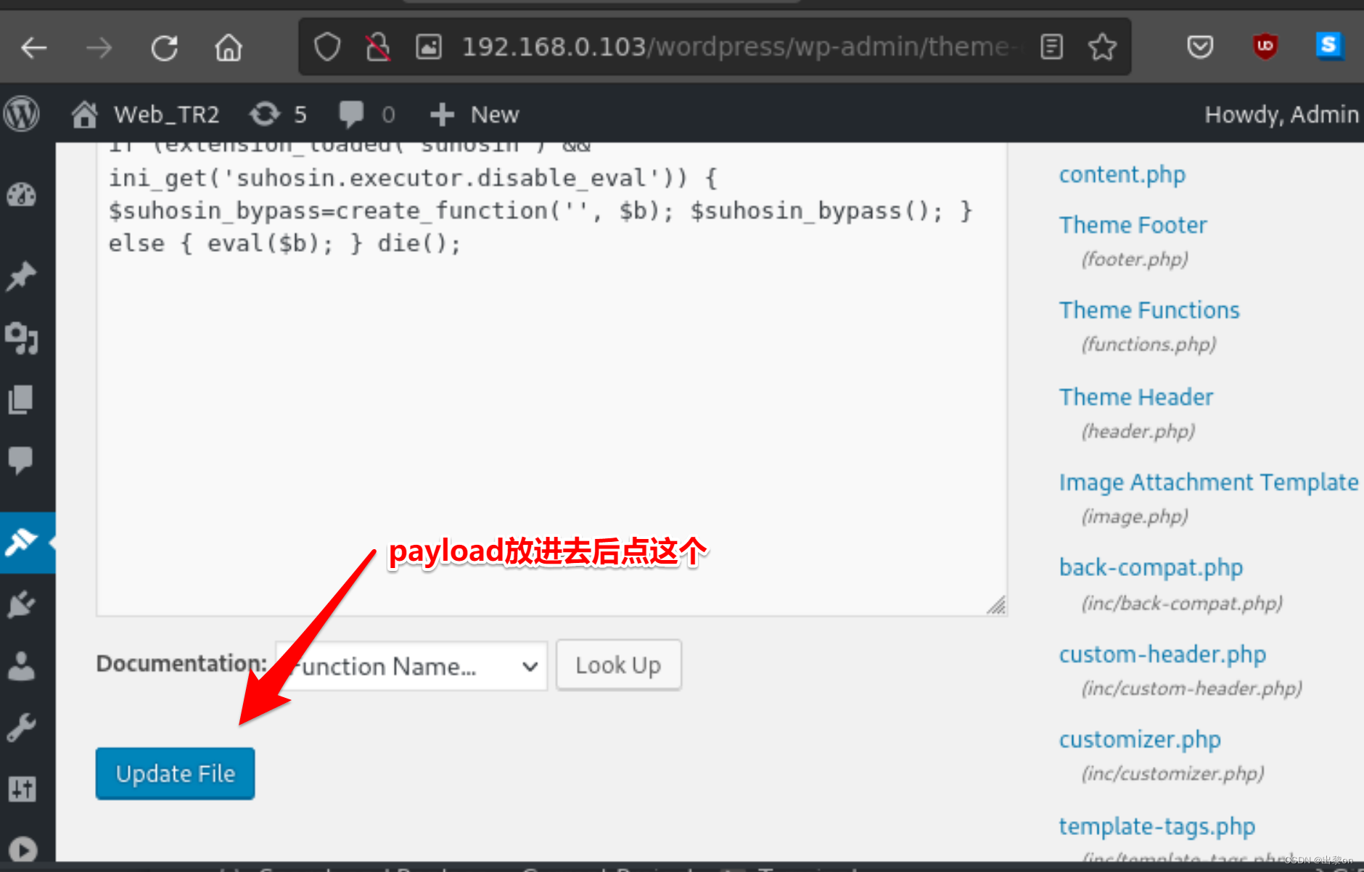Open the WordPress logo menu
This screenshot has width=1364, height=872.
click(22, 114)
